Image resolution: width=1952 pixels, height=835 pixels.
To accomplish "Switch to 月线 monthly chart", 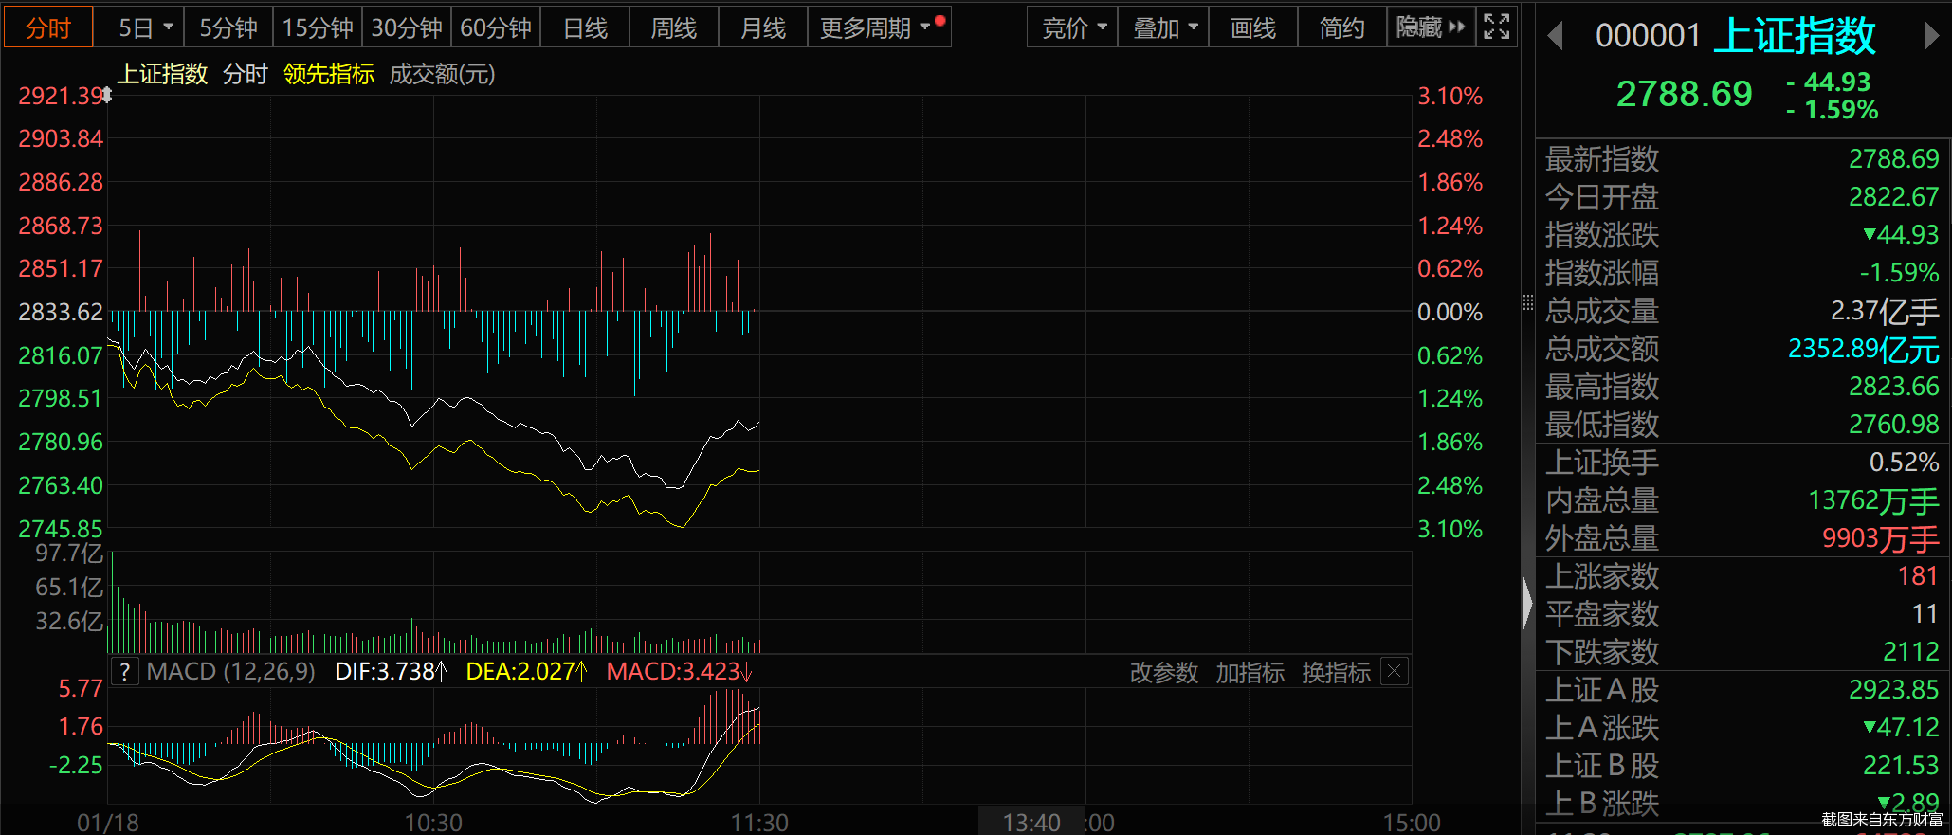I will pyautogui.click(x=763, y=27).
